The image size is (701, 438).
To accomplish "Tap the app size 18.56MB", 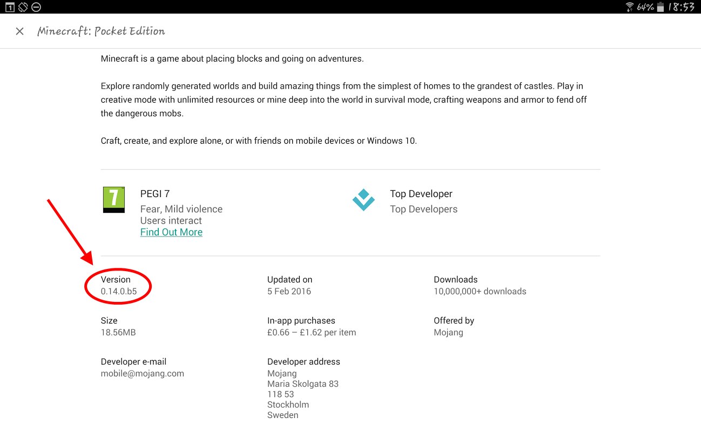I will 118,332.
